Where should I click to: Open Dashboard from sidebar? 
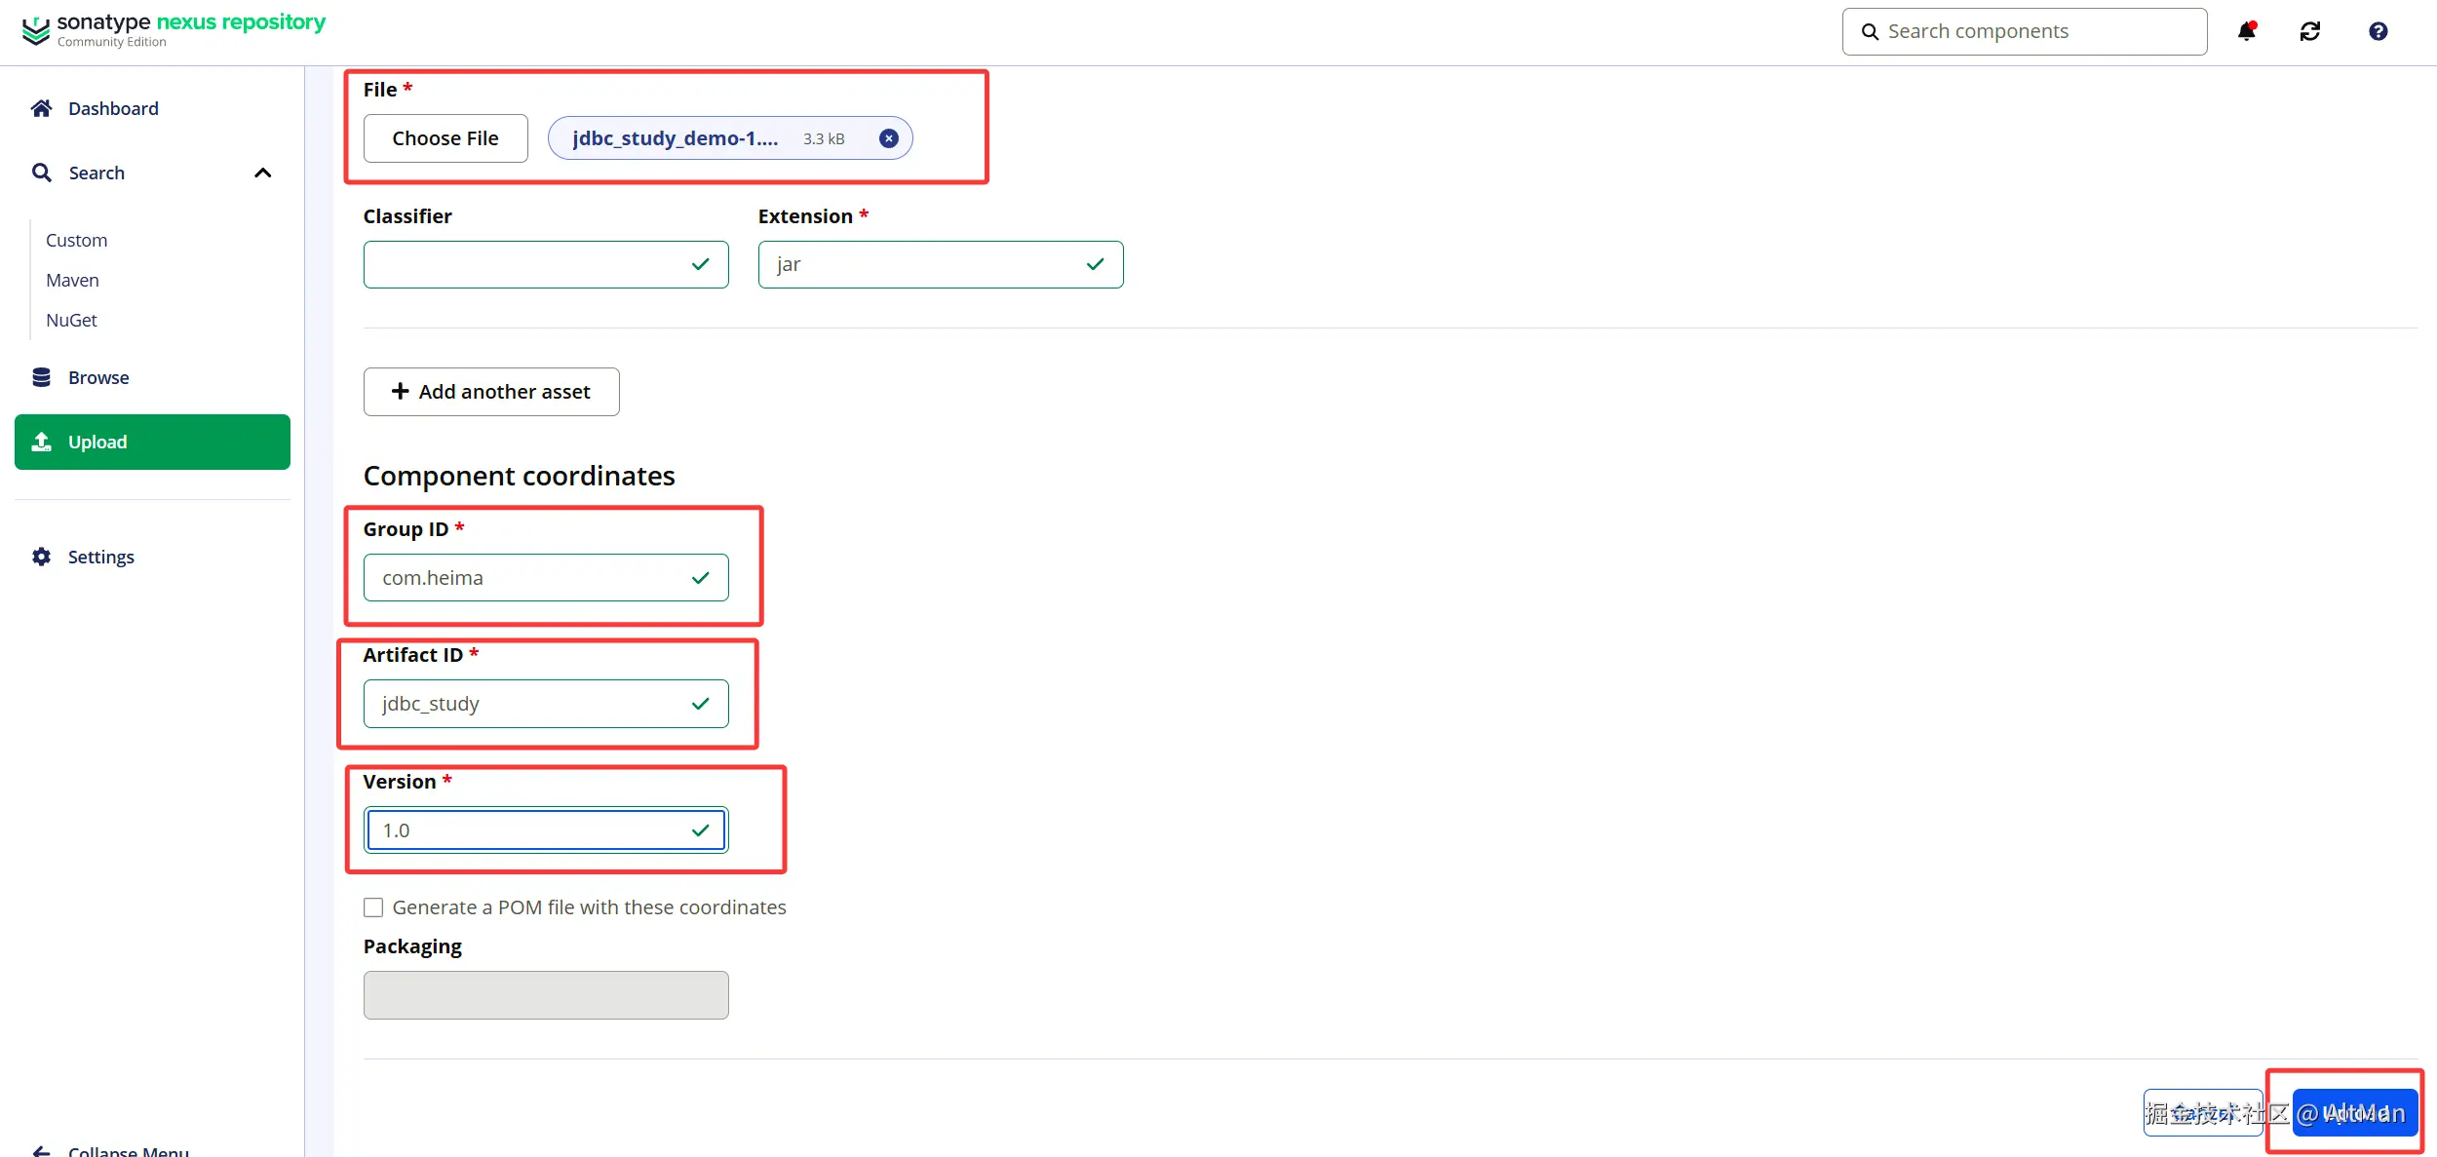pos(112,108)
